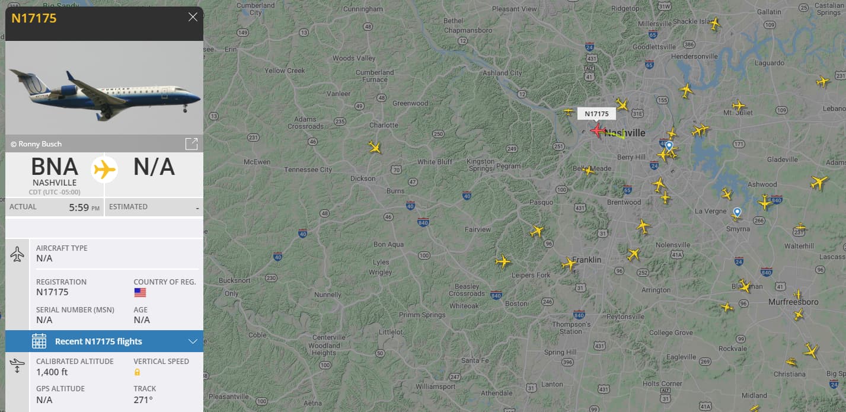Click the yellow aircraft near Dickson
The image size is (846, 412).
375,146
